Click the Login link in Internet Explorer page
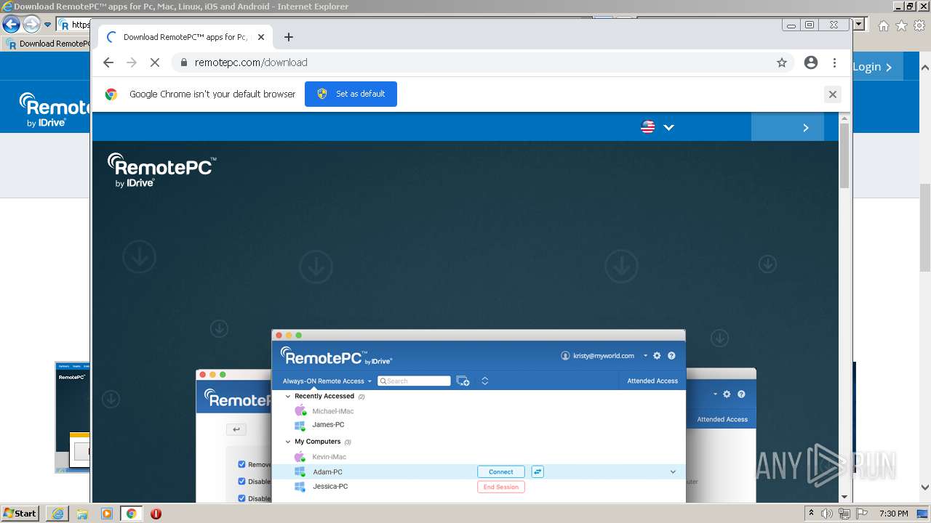This screenshot has width=931, height=523. [872, 67]
